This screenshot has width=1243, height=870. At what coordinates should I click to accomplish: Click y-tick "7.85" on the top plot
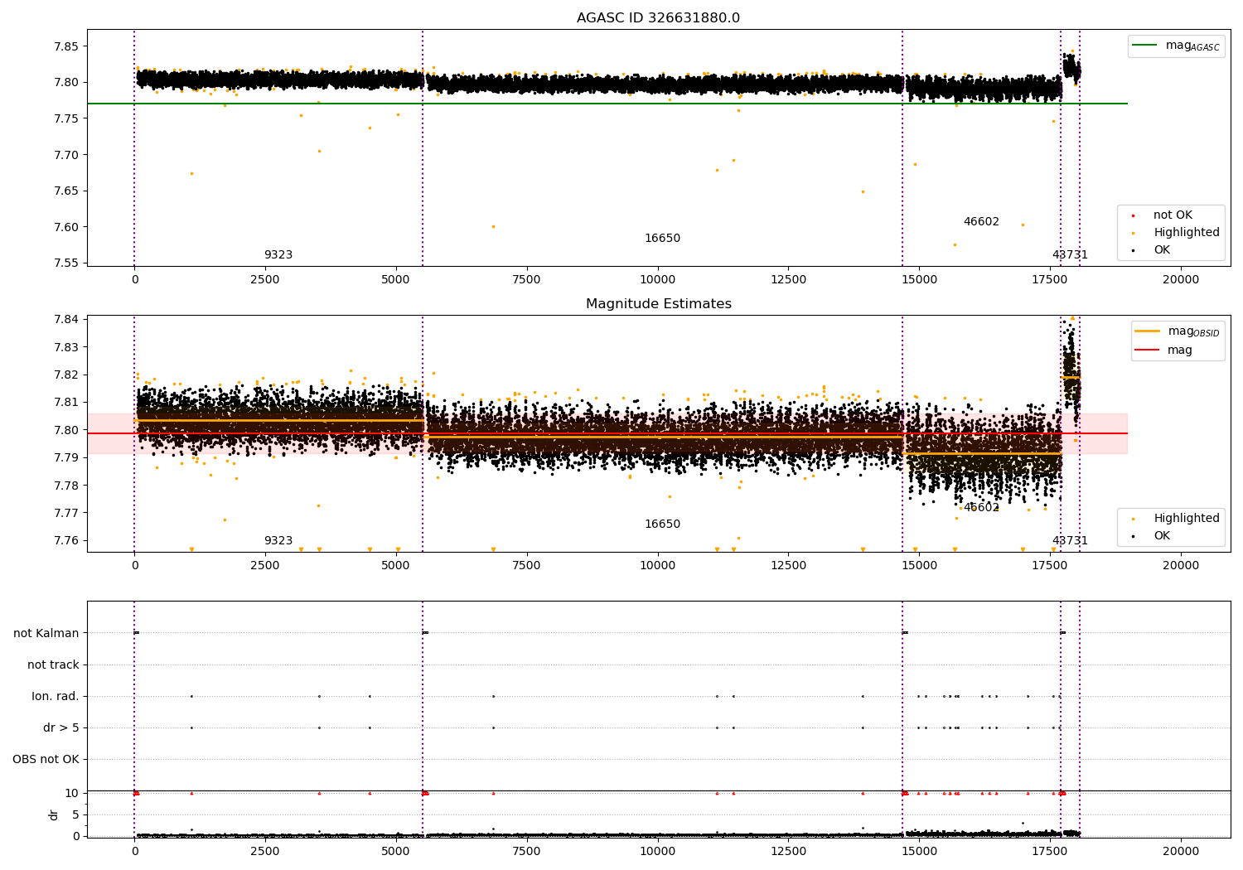(x=66, y=46)
